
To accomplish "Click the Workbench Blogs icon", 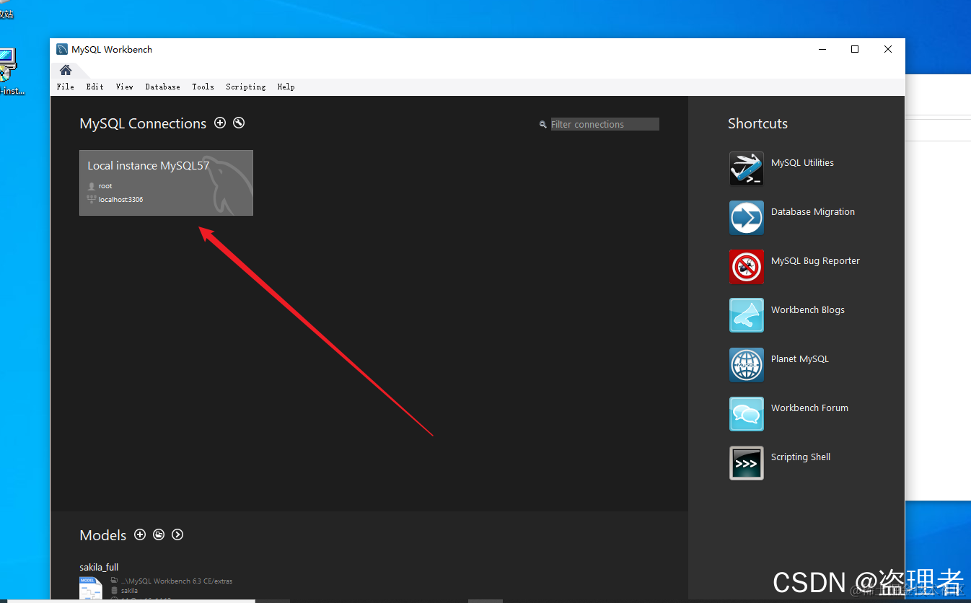I will pyautogui.click(x=746, y=315).
